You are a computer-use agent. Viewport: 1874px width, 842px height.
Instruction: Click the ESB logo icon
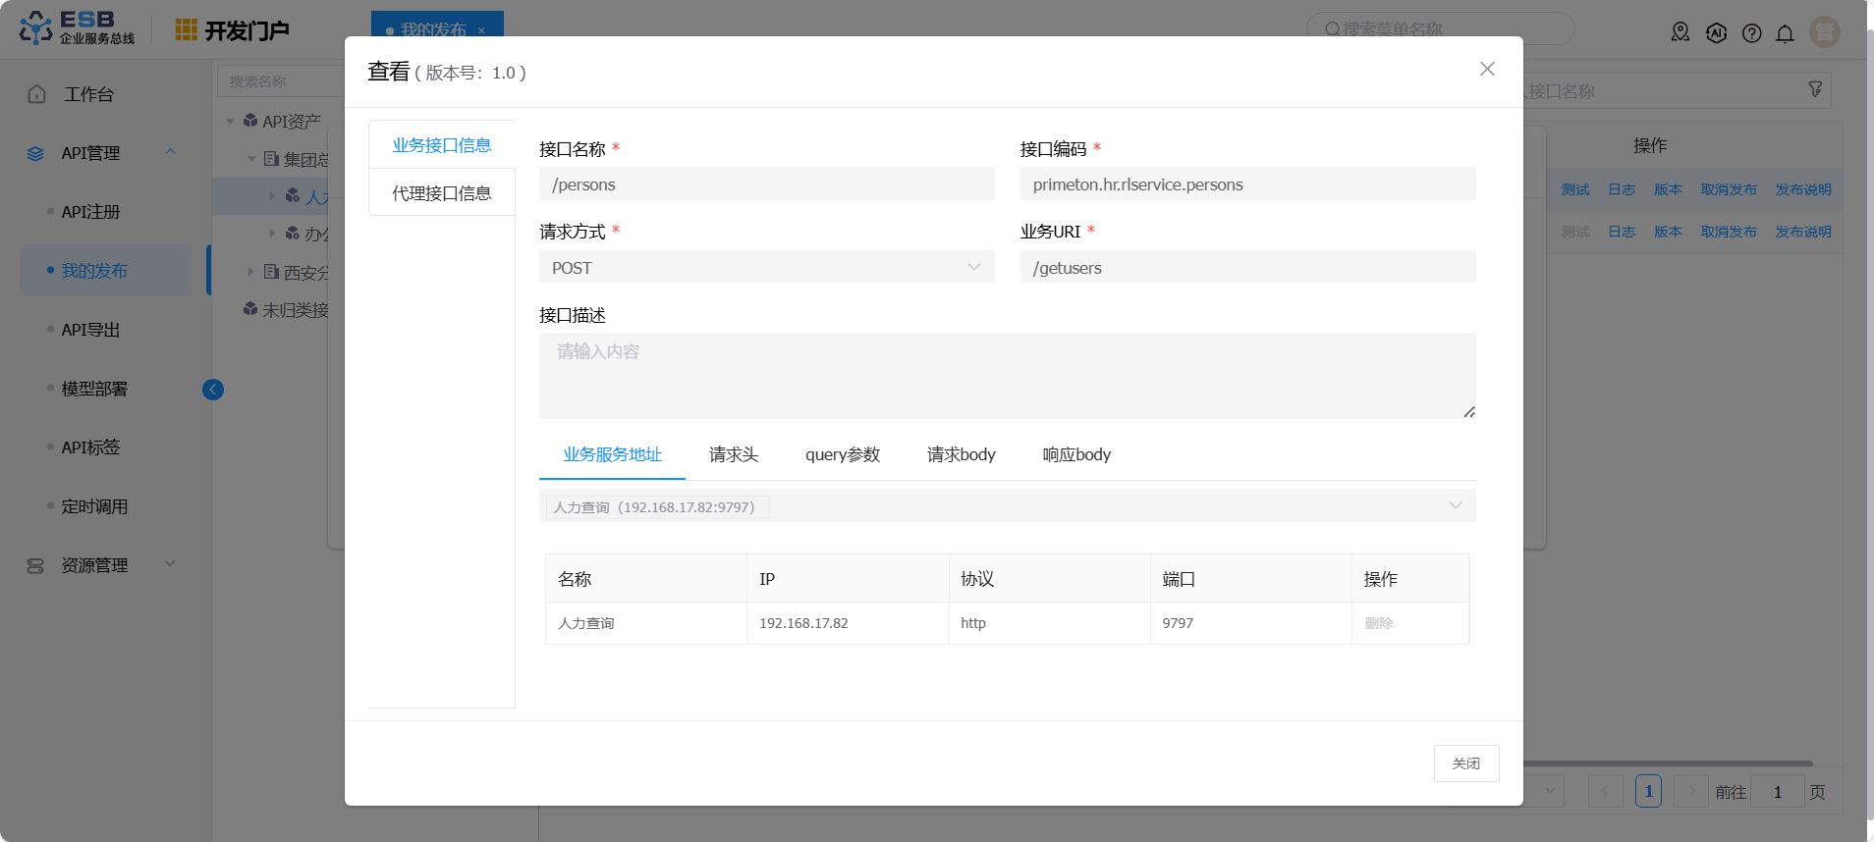[36, 28]
